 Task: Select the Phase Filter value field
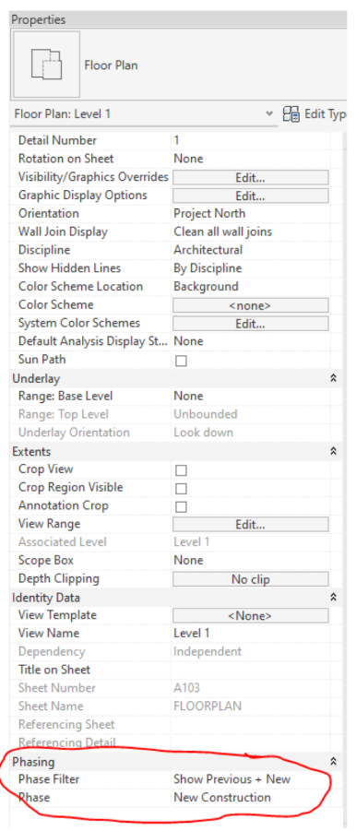click(250, 779)
